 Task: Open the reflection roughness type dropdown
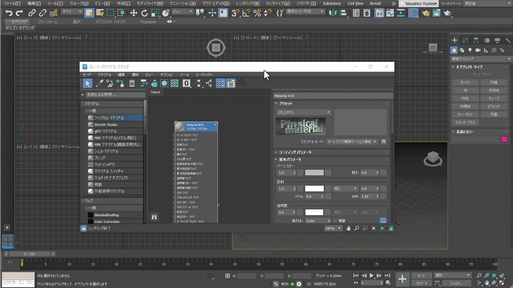345,189
